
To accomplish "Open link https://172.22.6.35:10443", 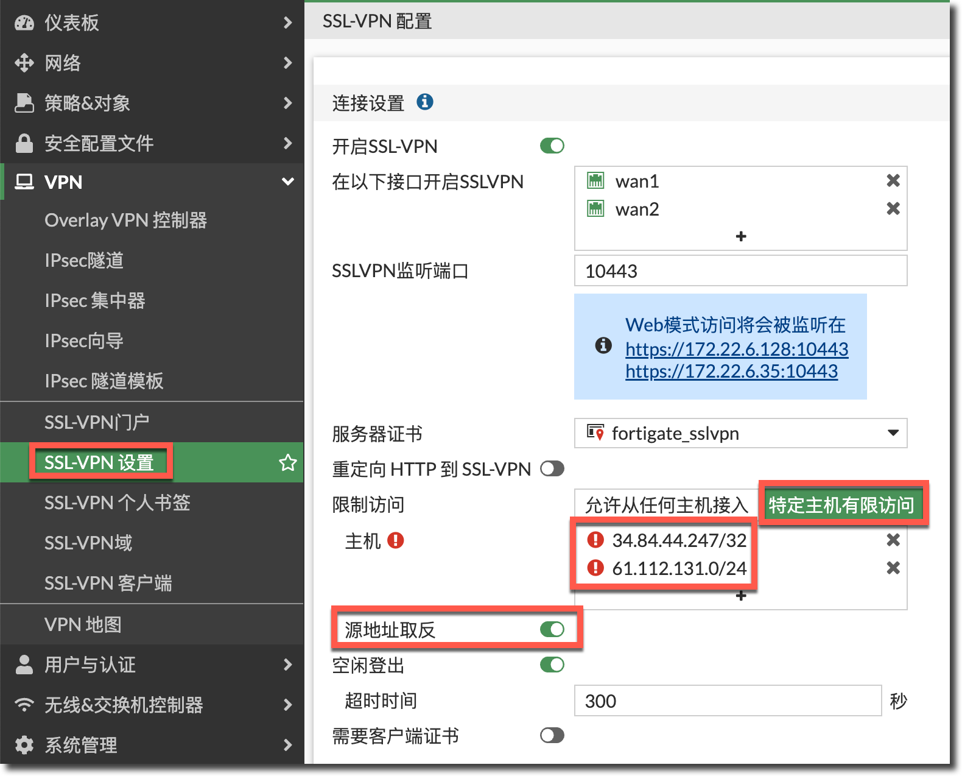I will pyautogui.click(x=731, y=371).
